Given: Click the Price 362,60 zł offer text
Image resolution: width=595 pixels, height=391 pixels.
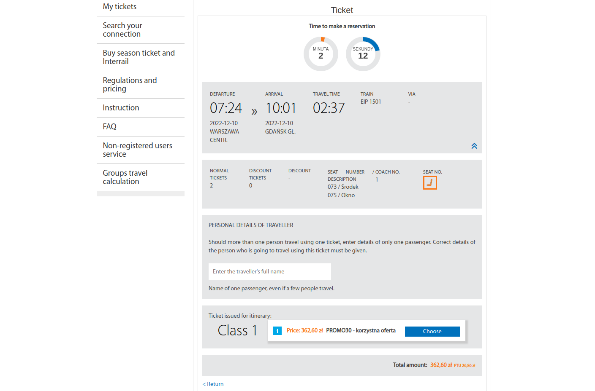Looking at the screenshot, I should click(x=304, y=331).
